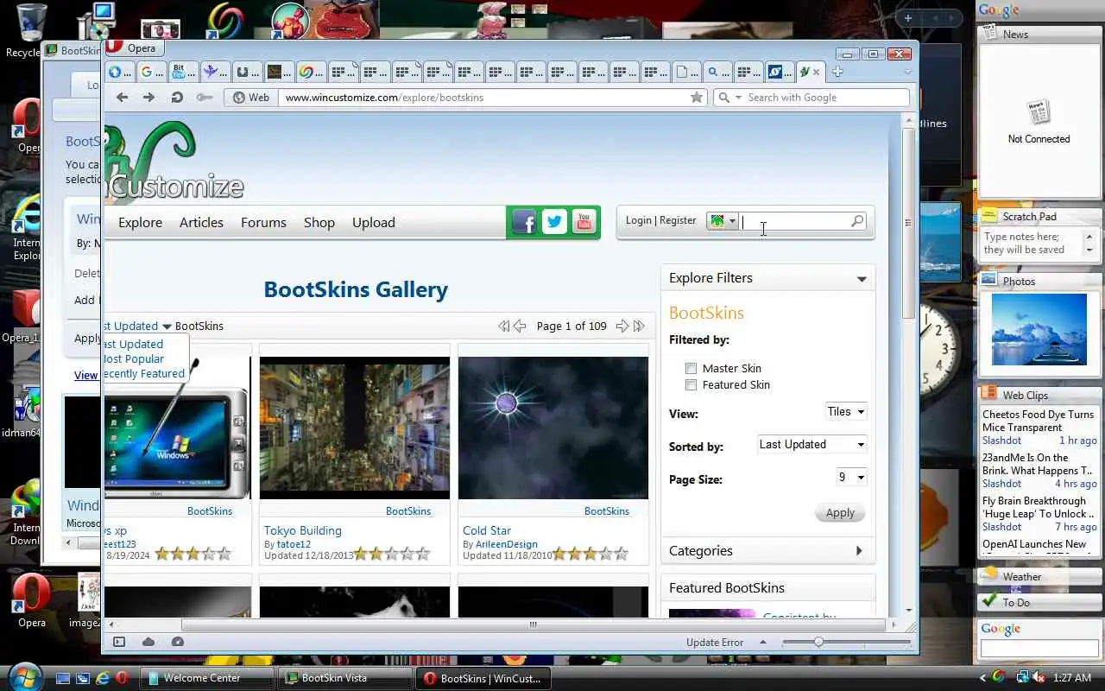Open the Tokyo Building skin link

[x=303, y=530]
